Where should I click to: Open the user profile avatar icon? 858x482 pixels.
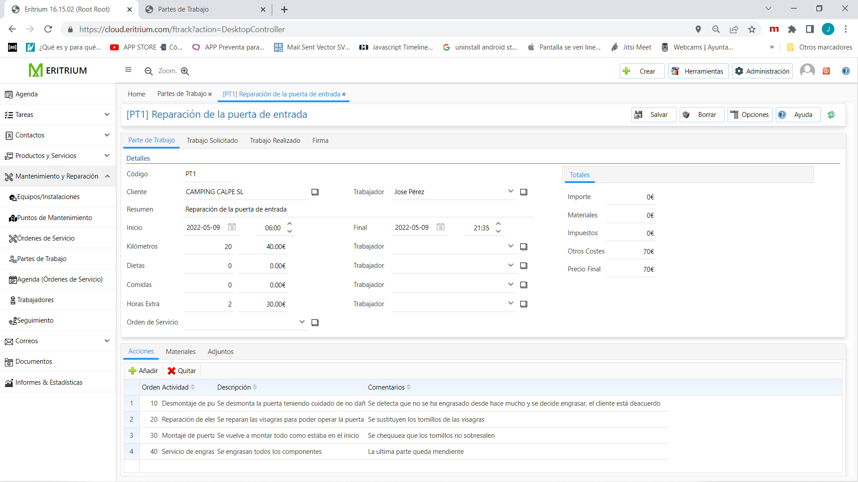807,71
